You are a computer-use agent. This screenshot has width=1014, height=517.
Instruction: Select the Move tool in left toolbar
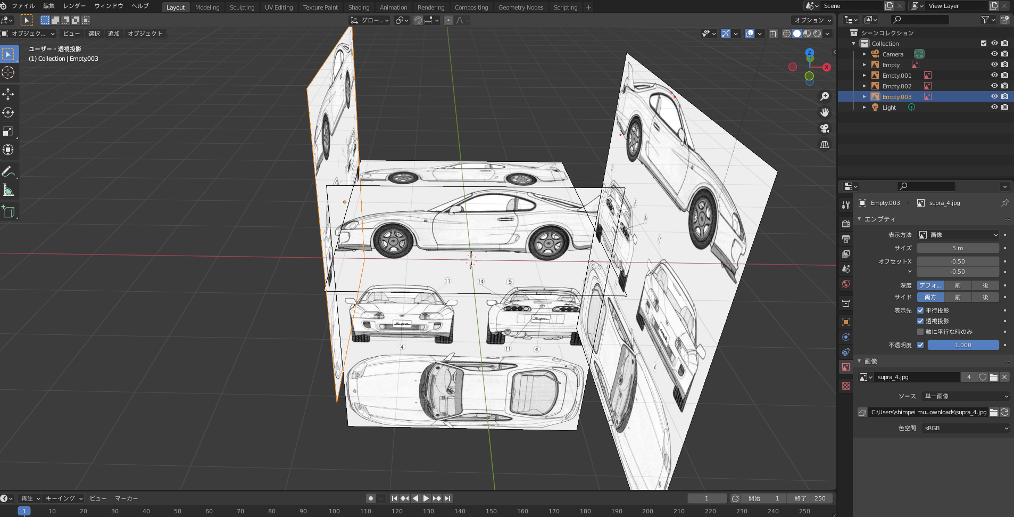click(x=8, y=94)
